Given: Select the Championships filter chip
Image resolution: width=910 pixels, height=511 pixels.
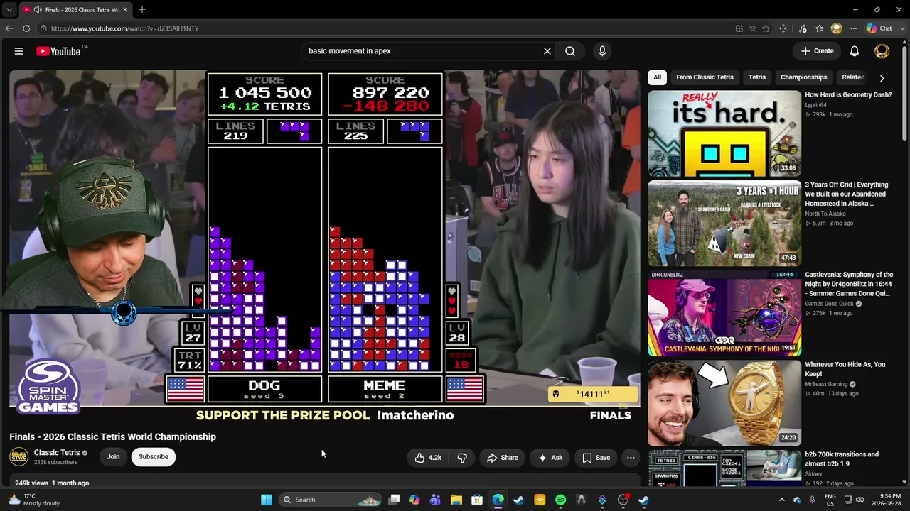Looking at the screenshot, I should point(804,77).
